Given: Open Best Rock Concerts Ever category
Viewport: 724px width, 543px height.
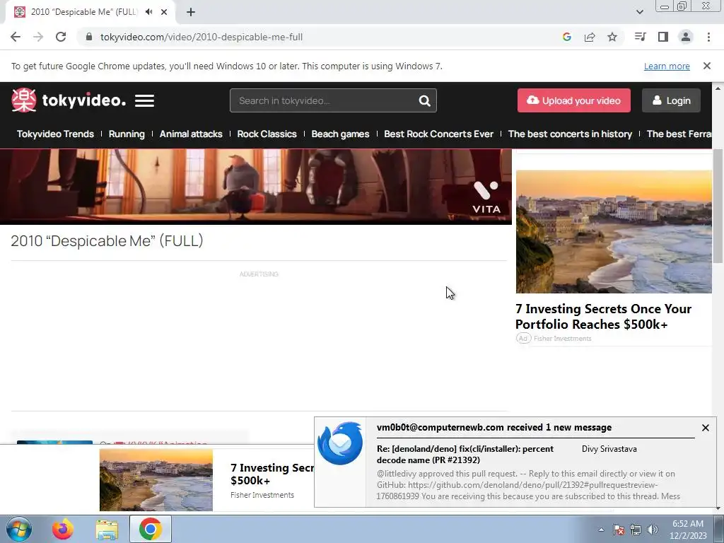Looking at the screenshot, I should tap(438, 134).
